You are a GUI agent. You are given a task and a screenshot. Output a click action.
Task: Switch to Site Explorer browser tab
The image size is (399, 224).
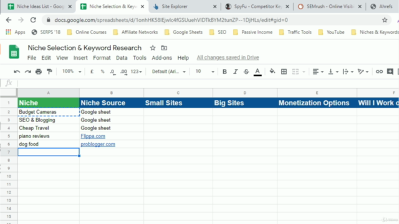[185, 7]
